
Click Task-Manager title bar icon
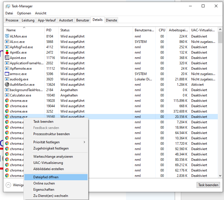click(x=8, y=6)
